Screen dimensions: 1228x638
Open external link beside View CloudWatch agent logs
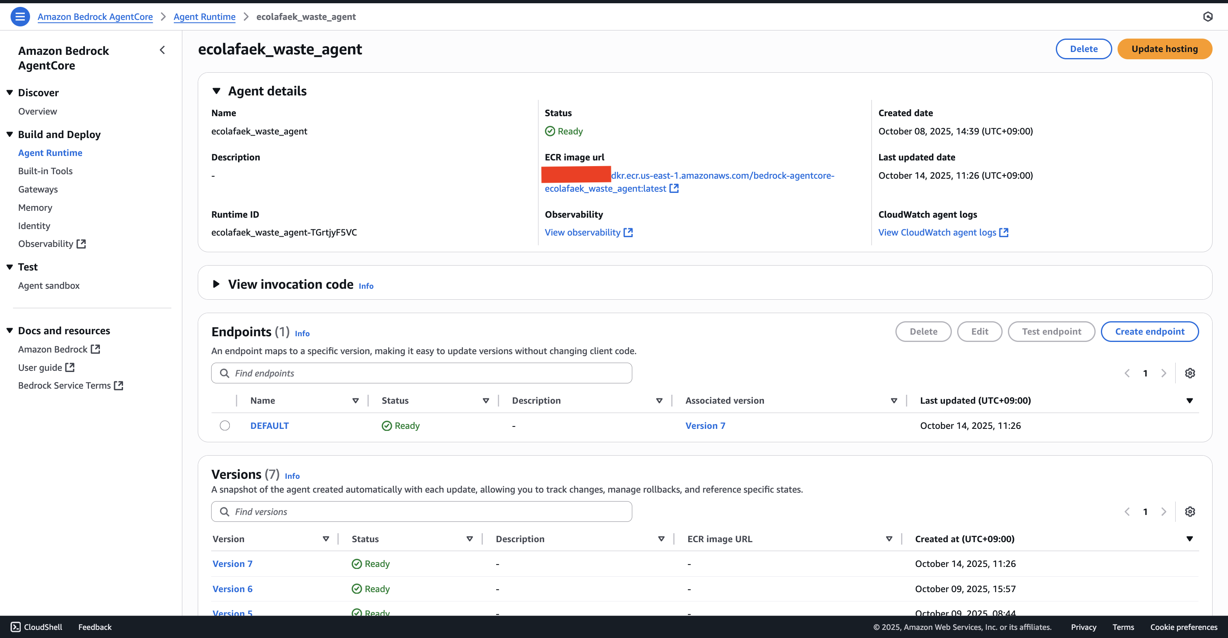coord(1004,232)
